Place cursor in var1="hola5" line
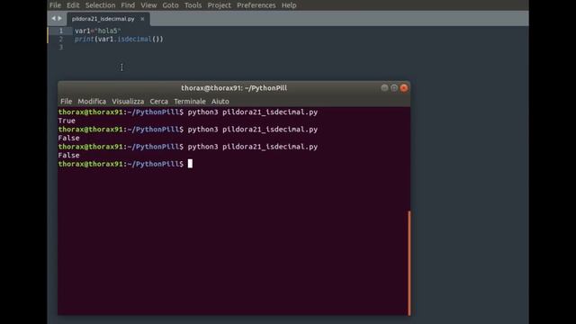Image resolution: width=576 pixels, height=324 pixels. [x=98, y=31]
